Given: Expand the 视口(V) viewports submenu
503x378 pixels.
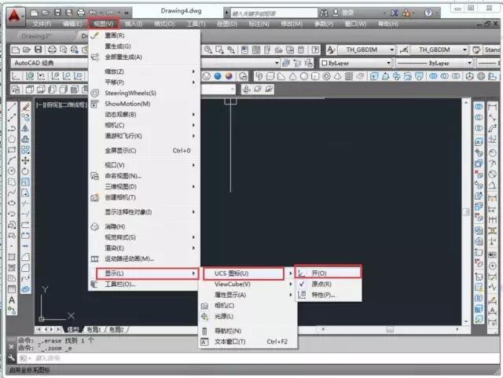Looking at the screenshot, I should click(144, 165).
